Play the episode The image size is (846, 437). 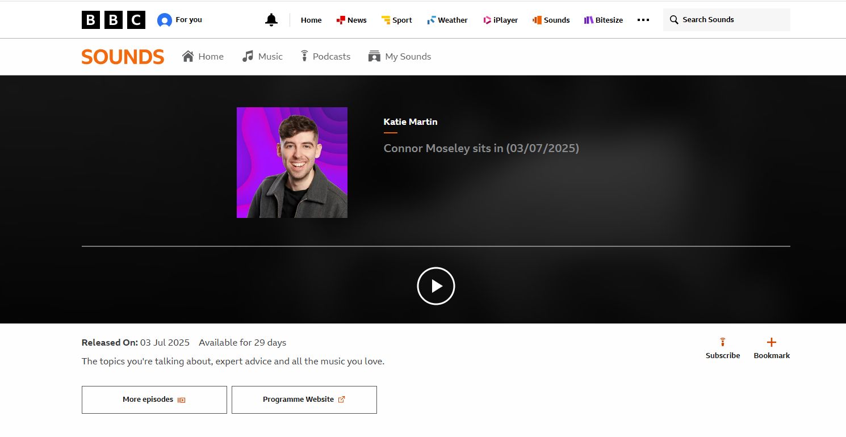tap(436, 286)
